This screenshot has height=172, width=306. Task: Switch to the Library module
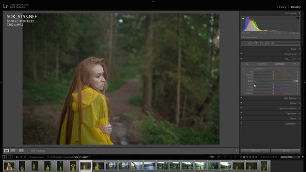[x=282, y=7]
